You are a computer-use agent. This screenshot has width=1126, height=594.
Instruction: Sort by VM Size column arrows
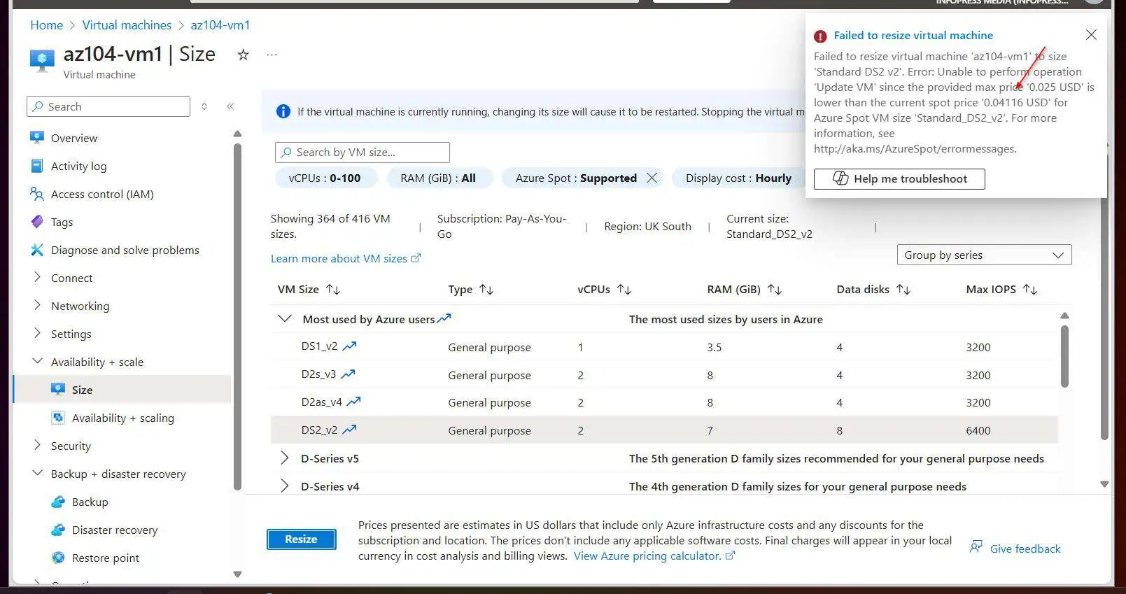[333, 290]
